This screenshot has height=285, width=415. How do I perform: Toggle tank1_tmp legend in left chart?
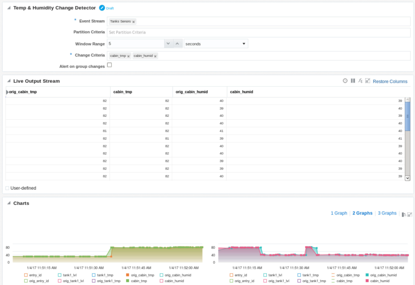pos(103,275)
